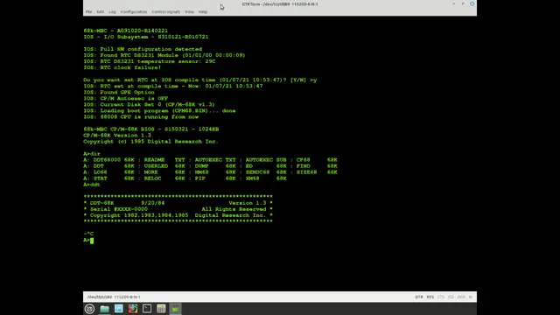Click the DDT-68K banner 'Version 1.3' text

pos(248,203)
